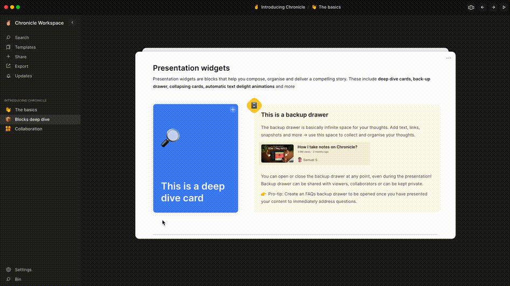
Task: Click the Templates bookmark icon
Action: coord(9,47)
